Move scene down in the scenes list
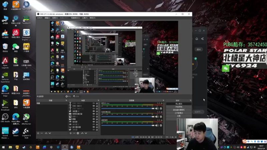This screenshot has width=267, height=150. coord(50,133)
